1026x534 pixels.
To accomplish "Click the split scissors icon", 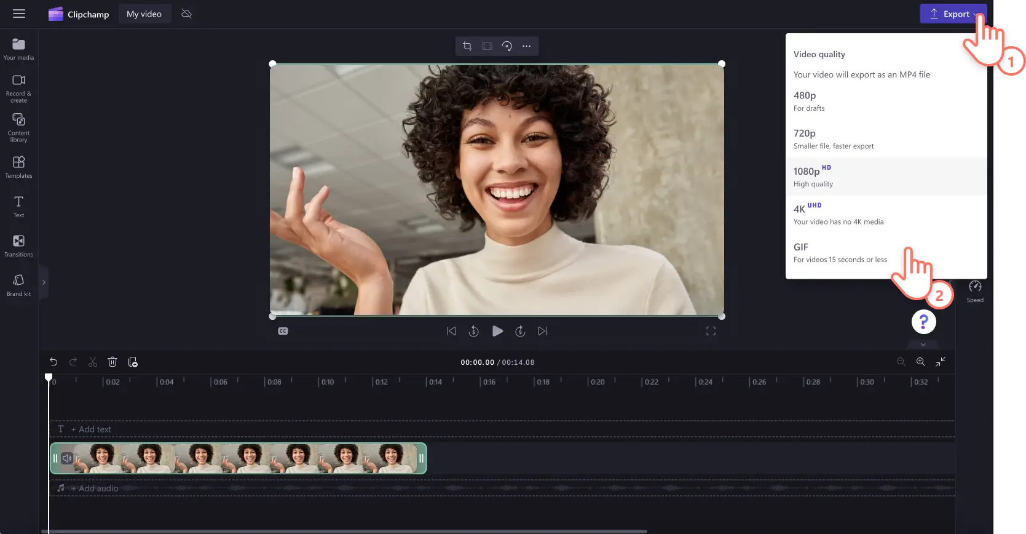I will [93, 362].
